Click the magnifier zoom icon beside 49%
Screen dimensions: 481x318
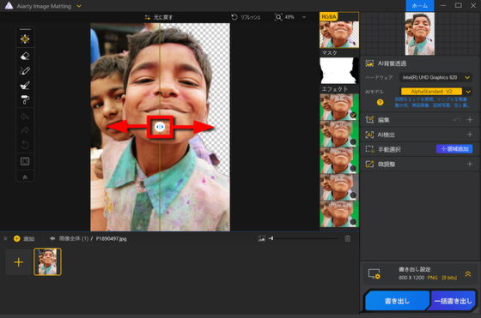278,17
